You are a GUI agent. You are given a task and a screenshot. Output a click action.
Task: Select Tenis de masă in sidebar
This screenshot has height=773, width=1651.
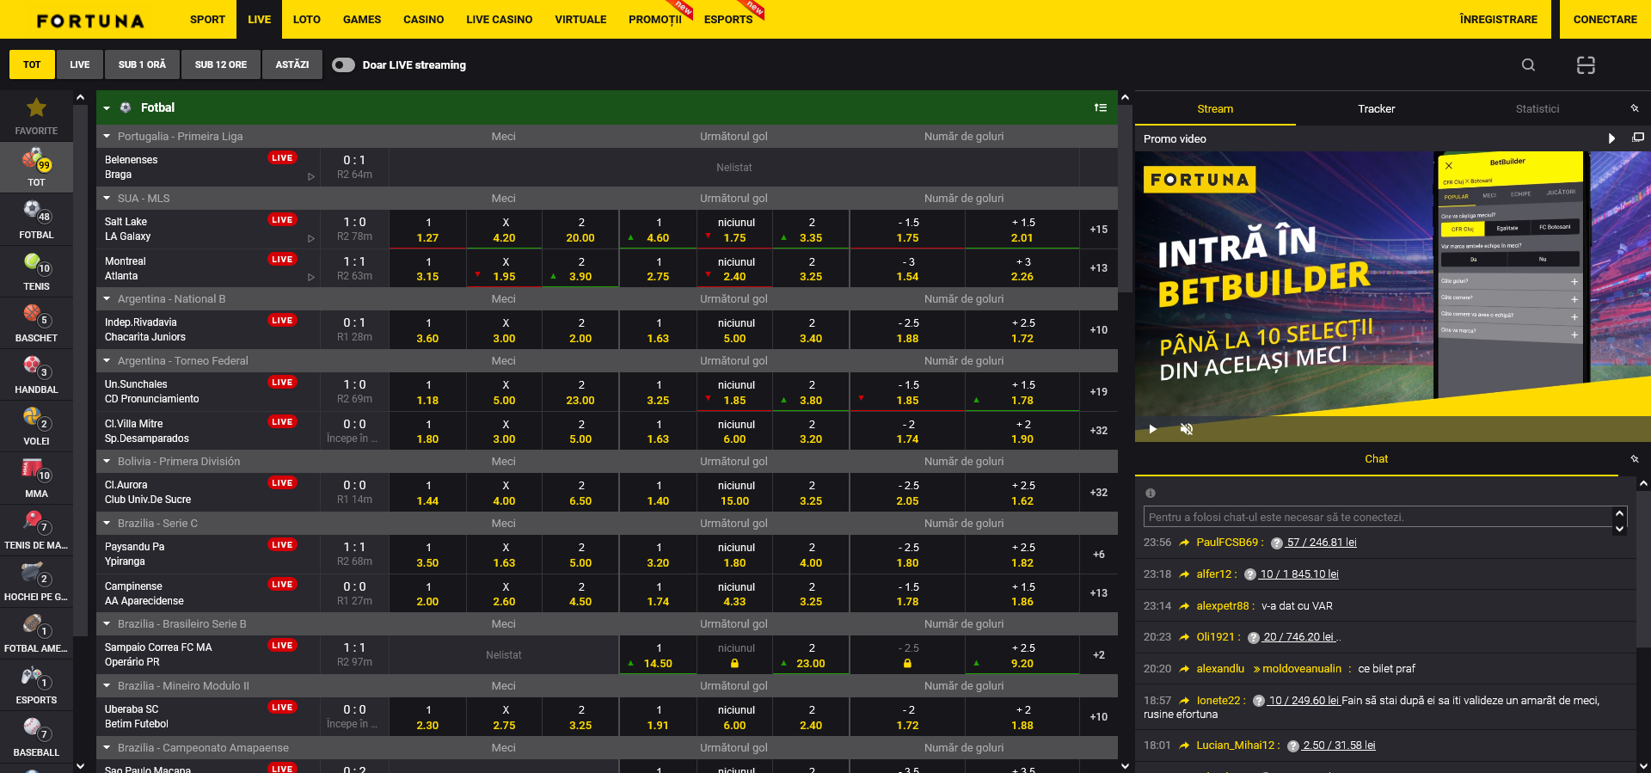pos(36,530)
